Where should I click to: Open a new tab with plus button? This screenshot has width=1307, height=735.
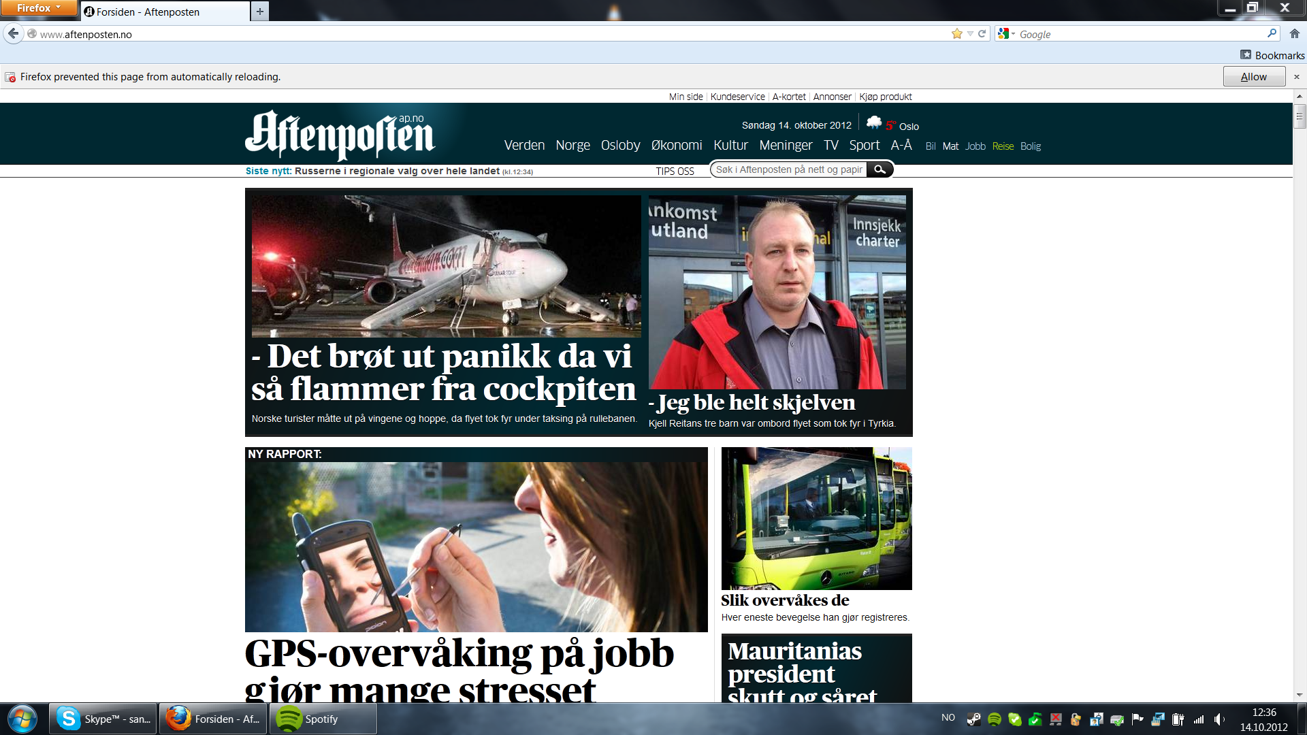click(x=260, y=11)
